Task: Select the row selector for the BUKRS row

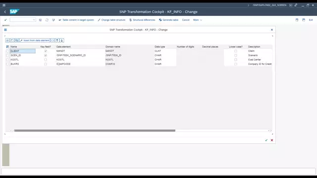Action: 7,64
